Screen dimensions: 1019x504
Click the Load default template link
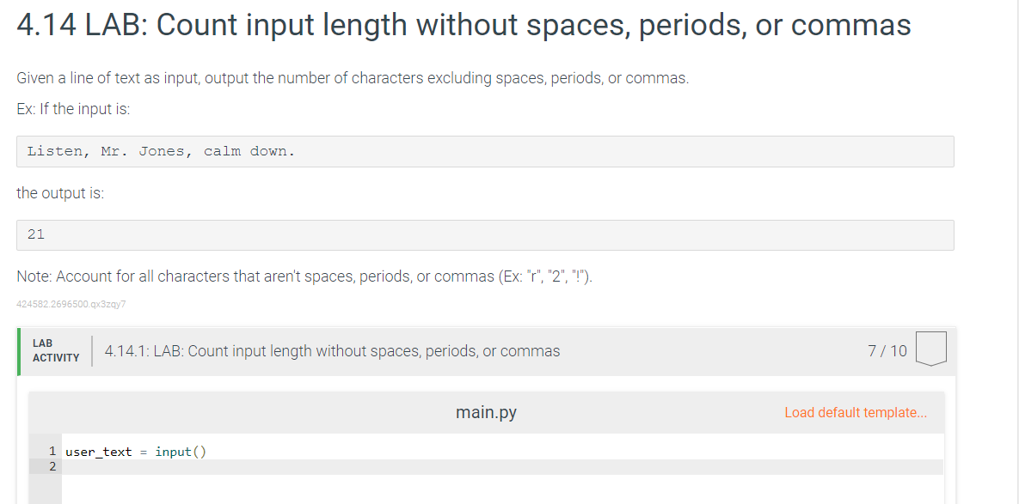click(856, 412)
